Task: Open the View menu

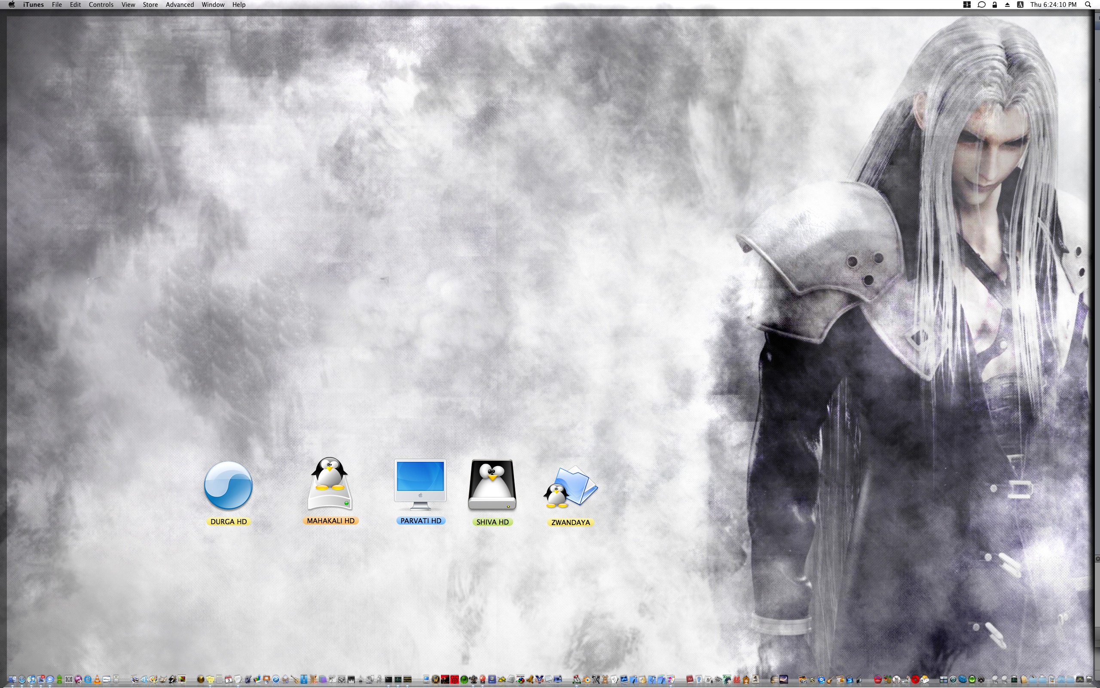Action: 128,5
